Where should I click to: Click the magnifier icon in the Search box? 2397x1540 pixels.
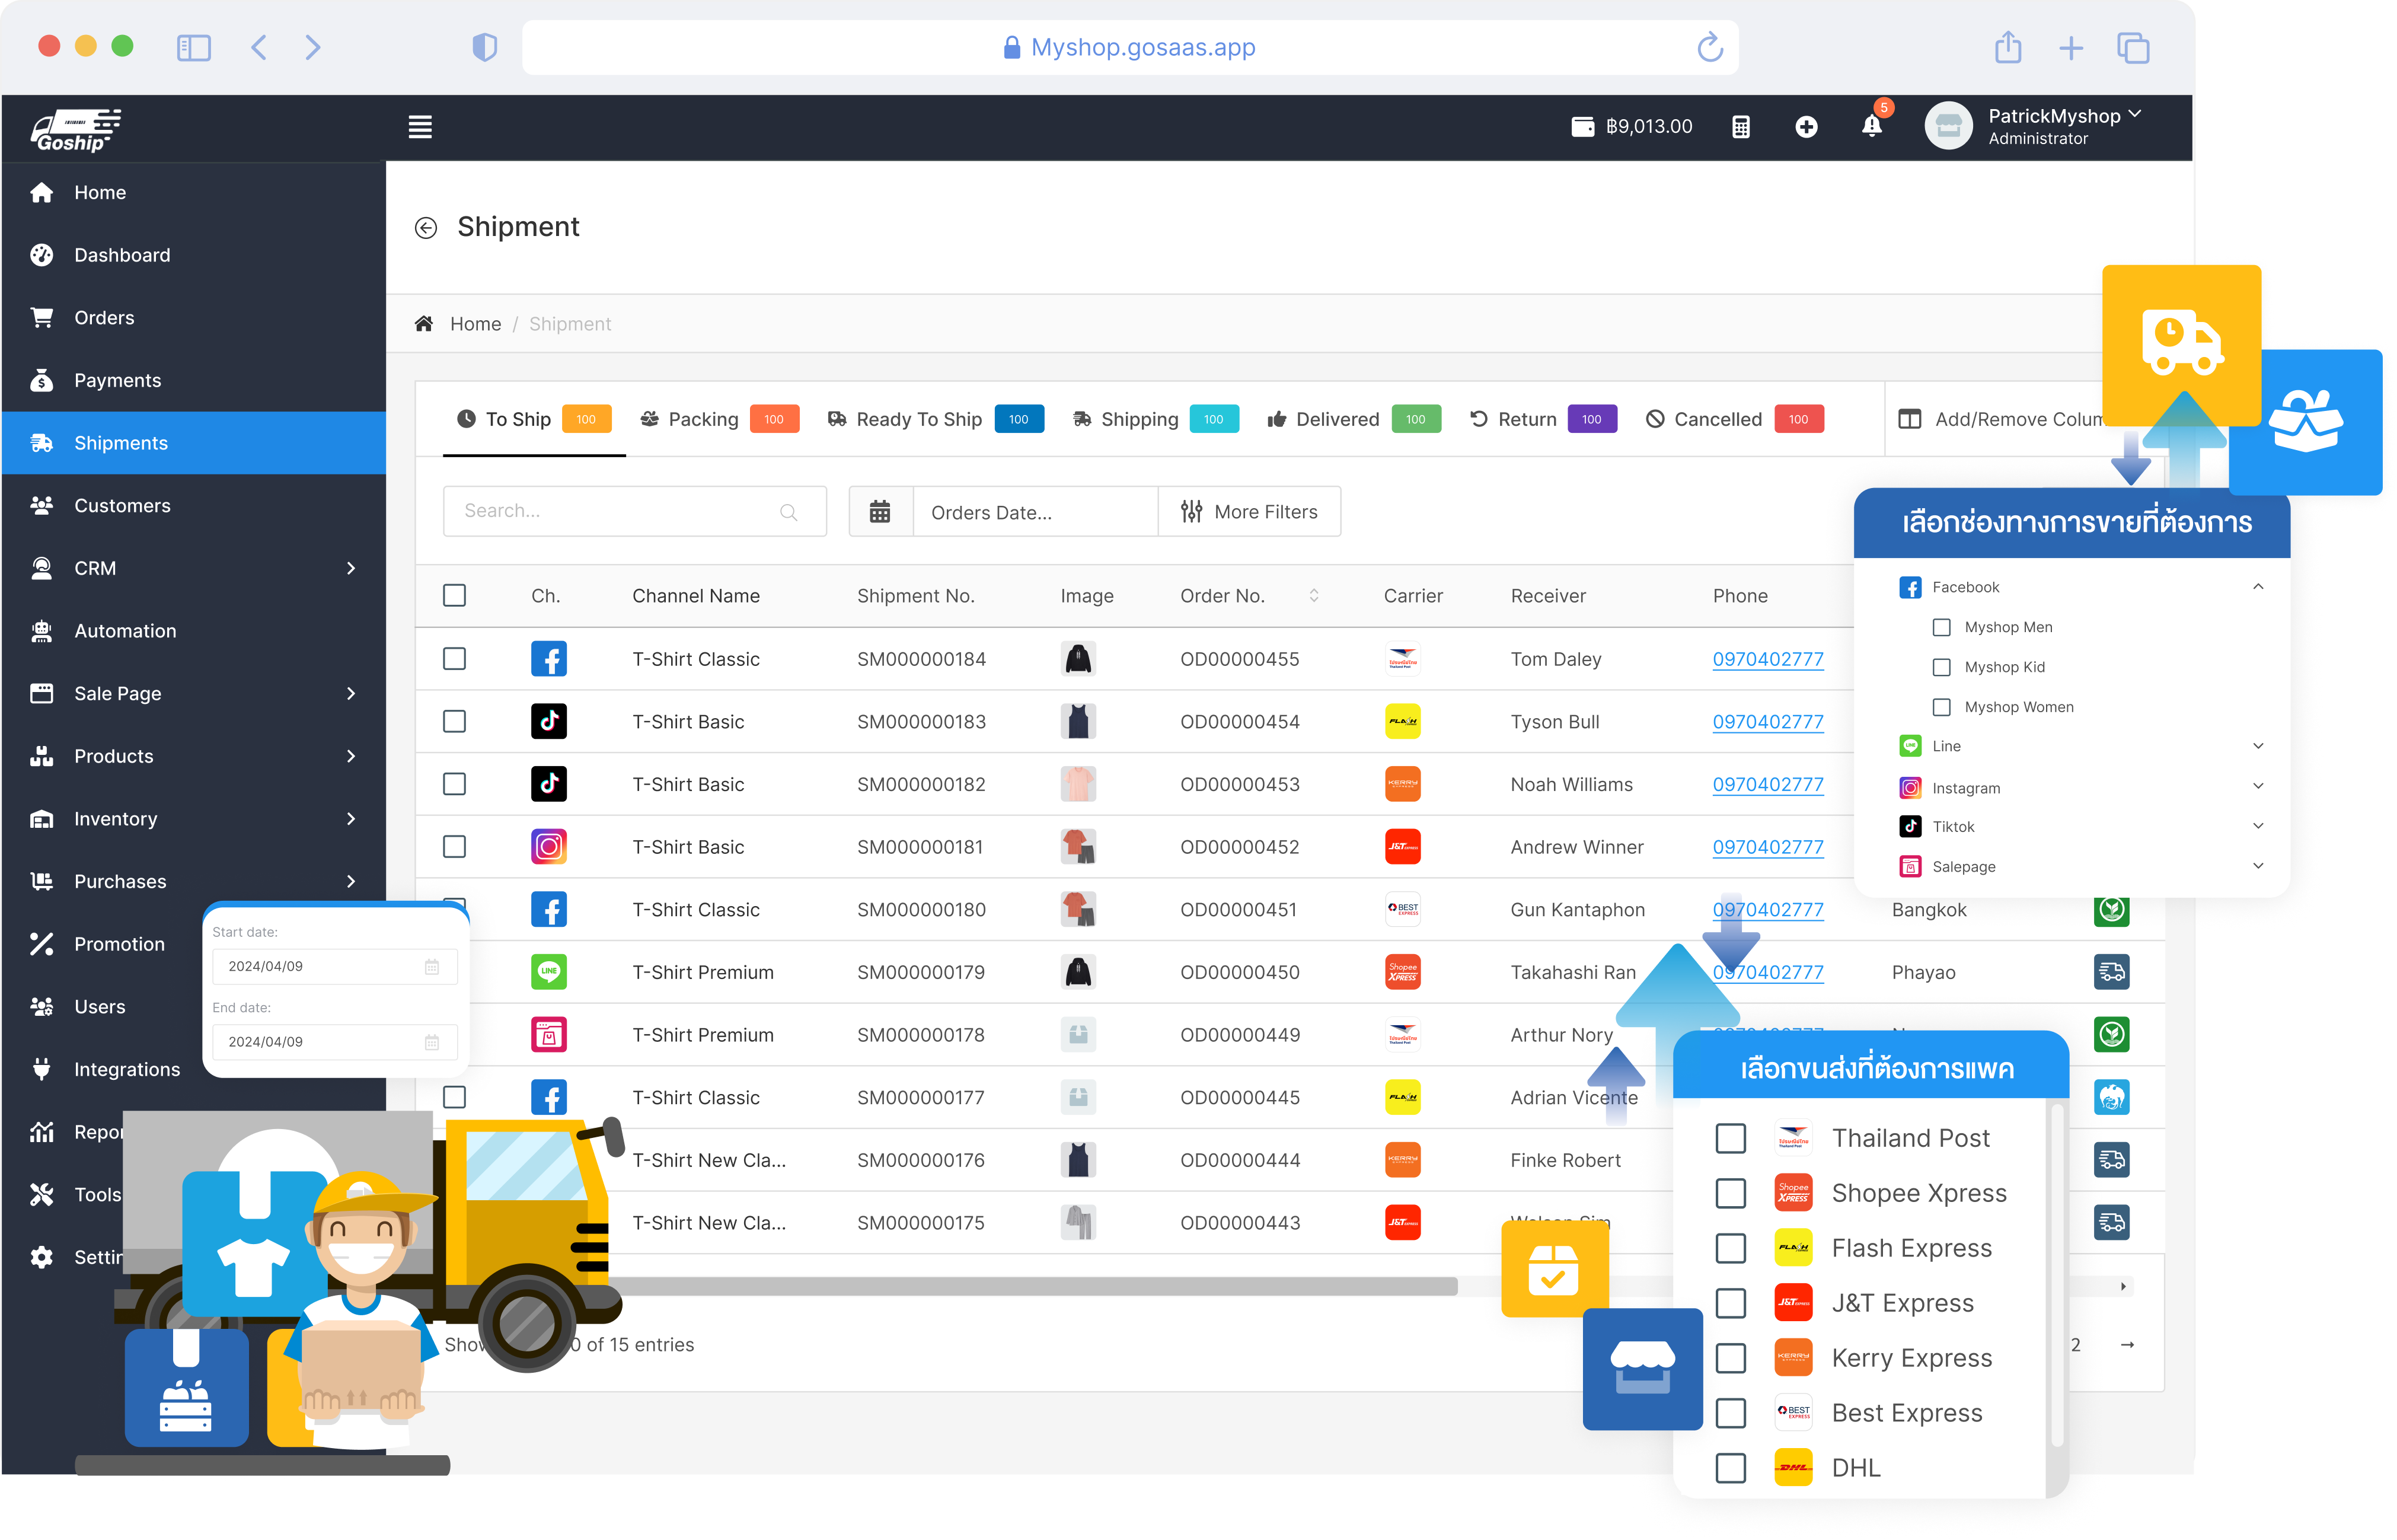pyautogui.click(x=789, y=512)
